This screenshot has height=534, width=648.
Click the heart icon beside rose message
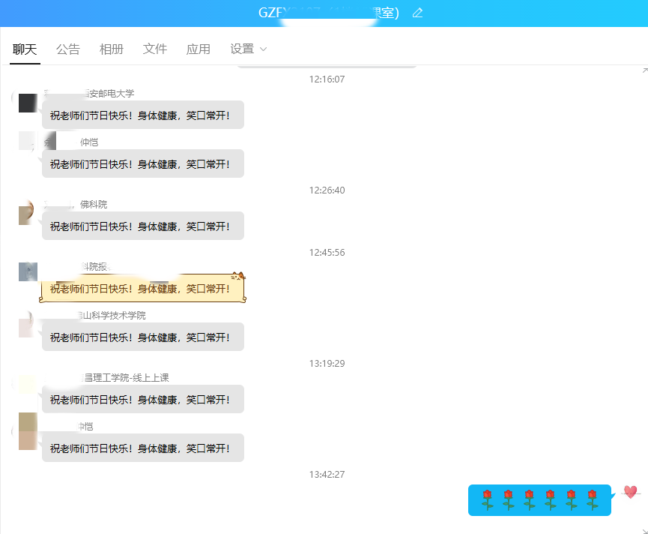click(630, 492)
